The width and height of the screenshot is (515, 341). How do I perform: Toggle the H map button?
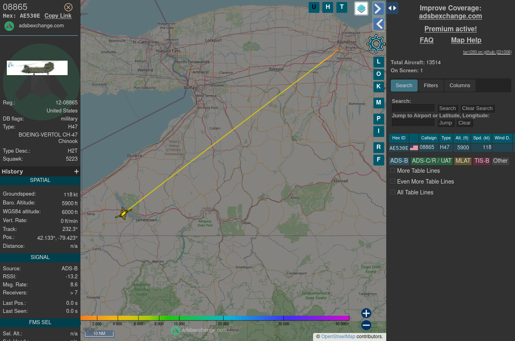[x=328, y=7]
